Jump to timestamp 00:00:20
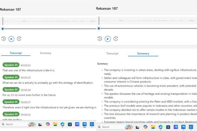Image resolution: width=197 pixels, height=131 pixels. point(26,78)
